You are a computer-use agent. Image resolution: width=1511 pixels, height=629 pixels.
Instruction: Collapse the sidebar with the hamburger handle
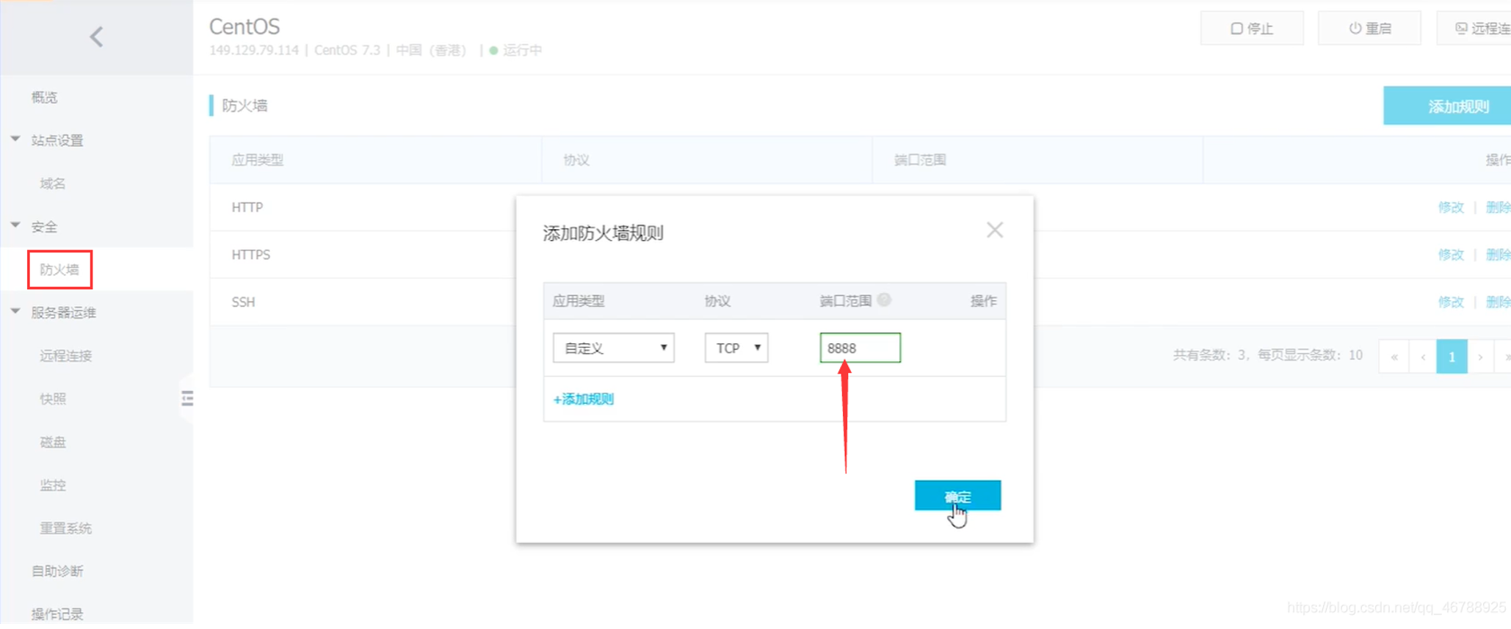tap(187, 399)
